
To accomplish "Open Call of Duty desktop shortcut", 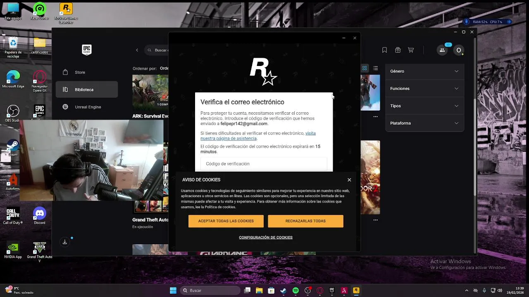I will click(13, 216).
